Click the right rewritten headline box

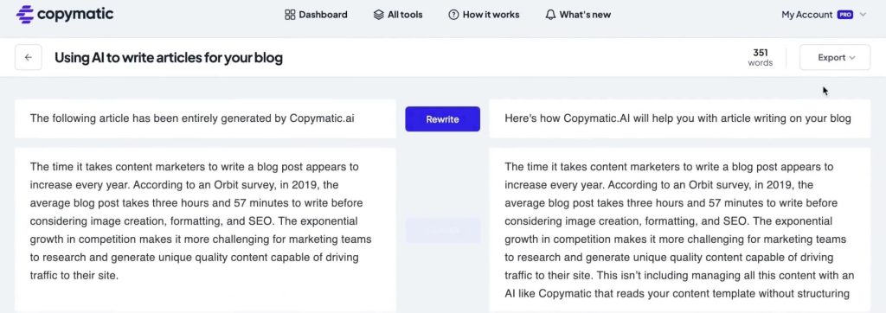click(x=680, y=118)
